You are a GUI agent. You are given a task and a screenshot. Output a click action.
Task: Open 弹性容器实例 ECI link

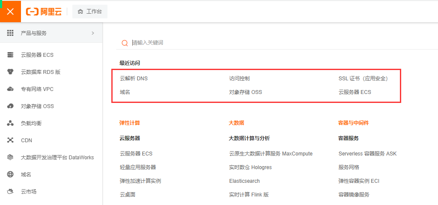(x=359, y=181)
